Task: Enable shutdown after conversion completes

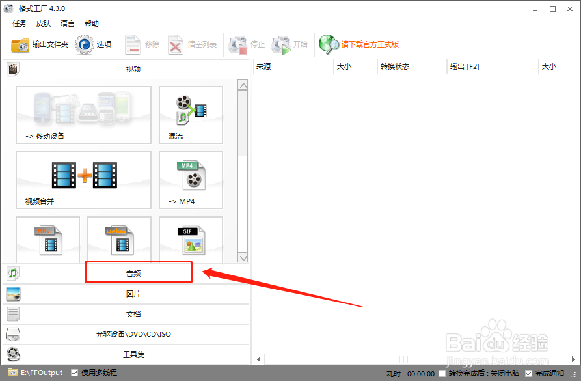Action: tap(442, 372)
